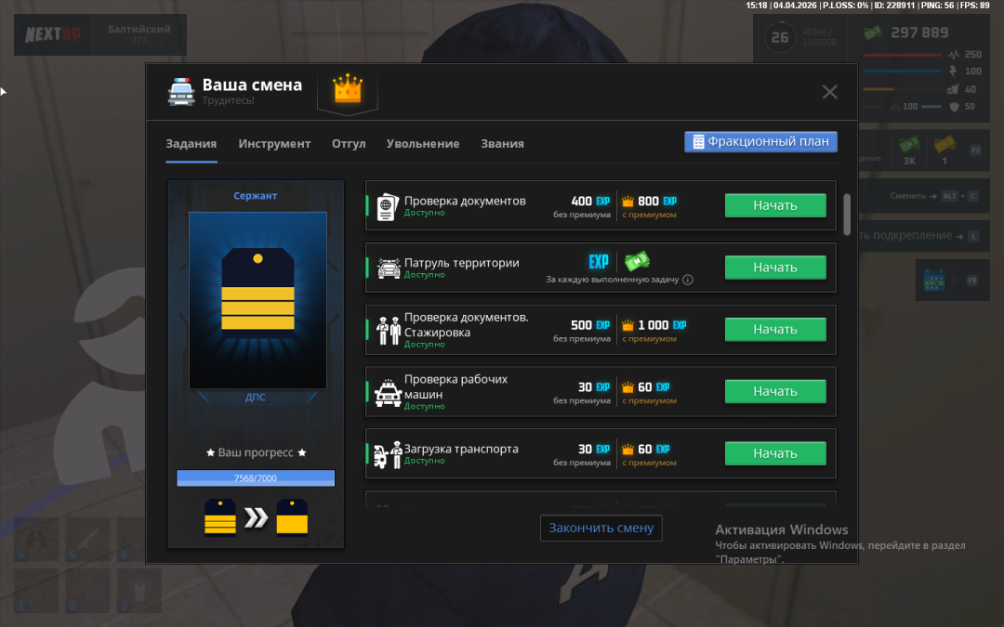Click the 7568/7000 rank progress bar

256,478
